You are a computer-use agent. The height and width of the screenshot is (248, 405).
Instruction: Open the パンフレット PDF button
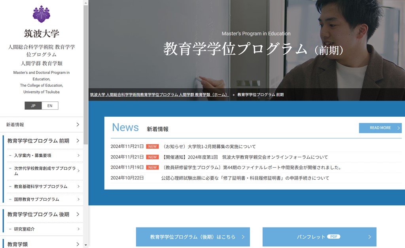pyautogui.click(x=320, y=237)
